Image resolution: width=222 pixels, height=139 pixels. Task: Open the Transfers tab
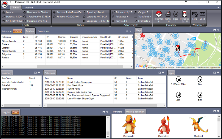pos(117,112)
